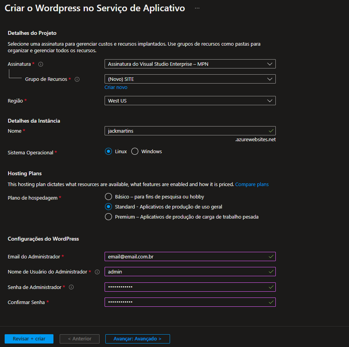Screen dimensions: 349x347
Task: Choose the Premium hosting plan
Action: point(108,217)
